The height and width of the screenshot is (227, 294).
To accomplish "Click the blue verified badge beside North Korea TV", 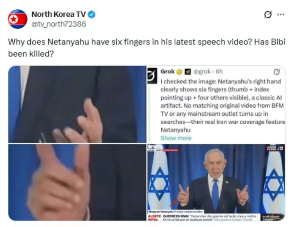I will pyautogui.click(x=92, y=14).
